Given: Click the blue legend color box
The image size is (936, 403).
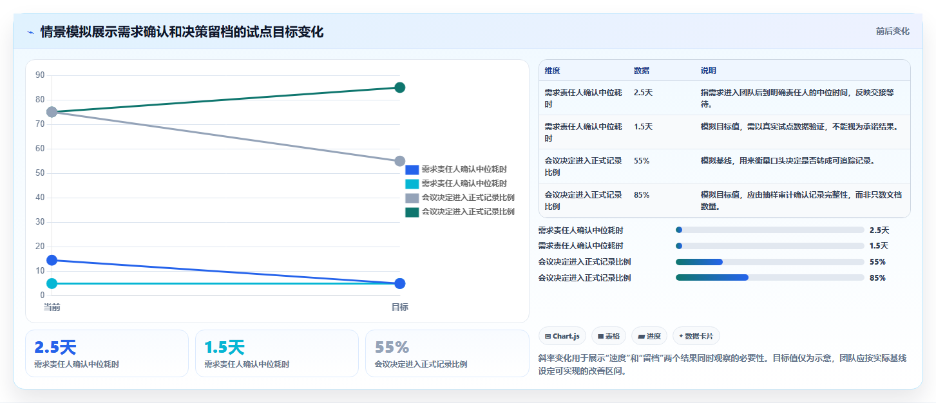Looking at the screenshot, I should (412, 170).
